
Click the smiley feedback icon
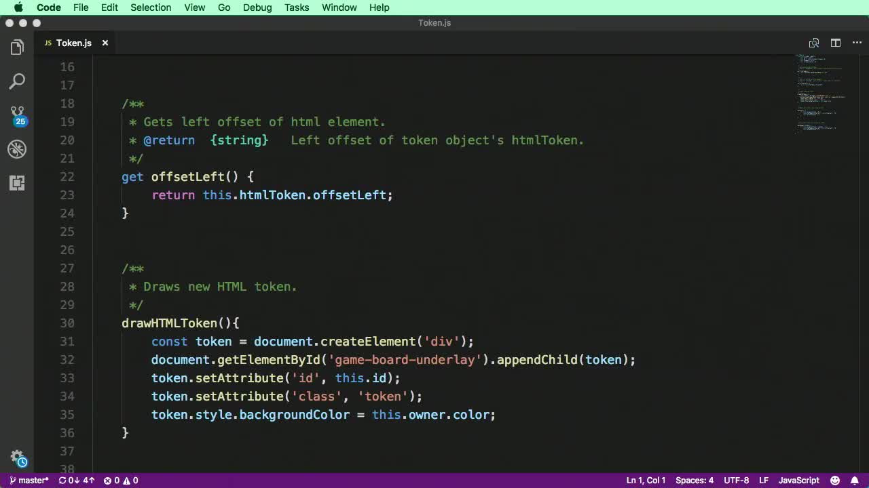click(835, 481)
